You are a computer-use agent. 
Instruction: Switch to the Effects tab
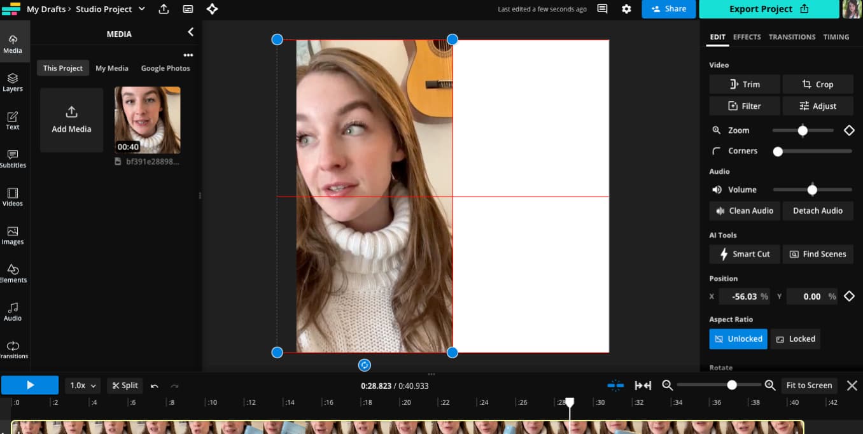[747, 37]
